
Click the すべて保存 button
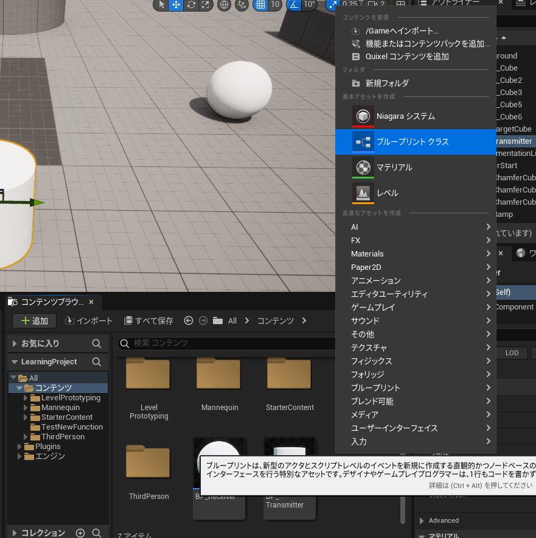(148, 321)
